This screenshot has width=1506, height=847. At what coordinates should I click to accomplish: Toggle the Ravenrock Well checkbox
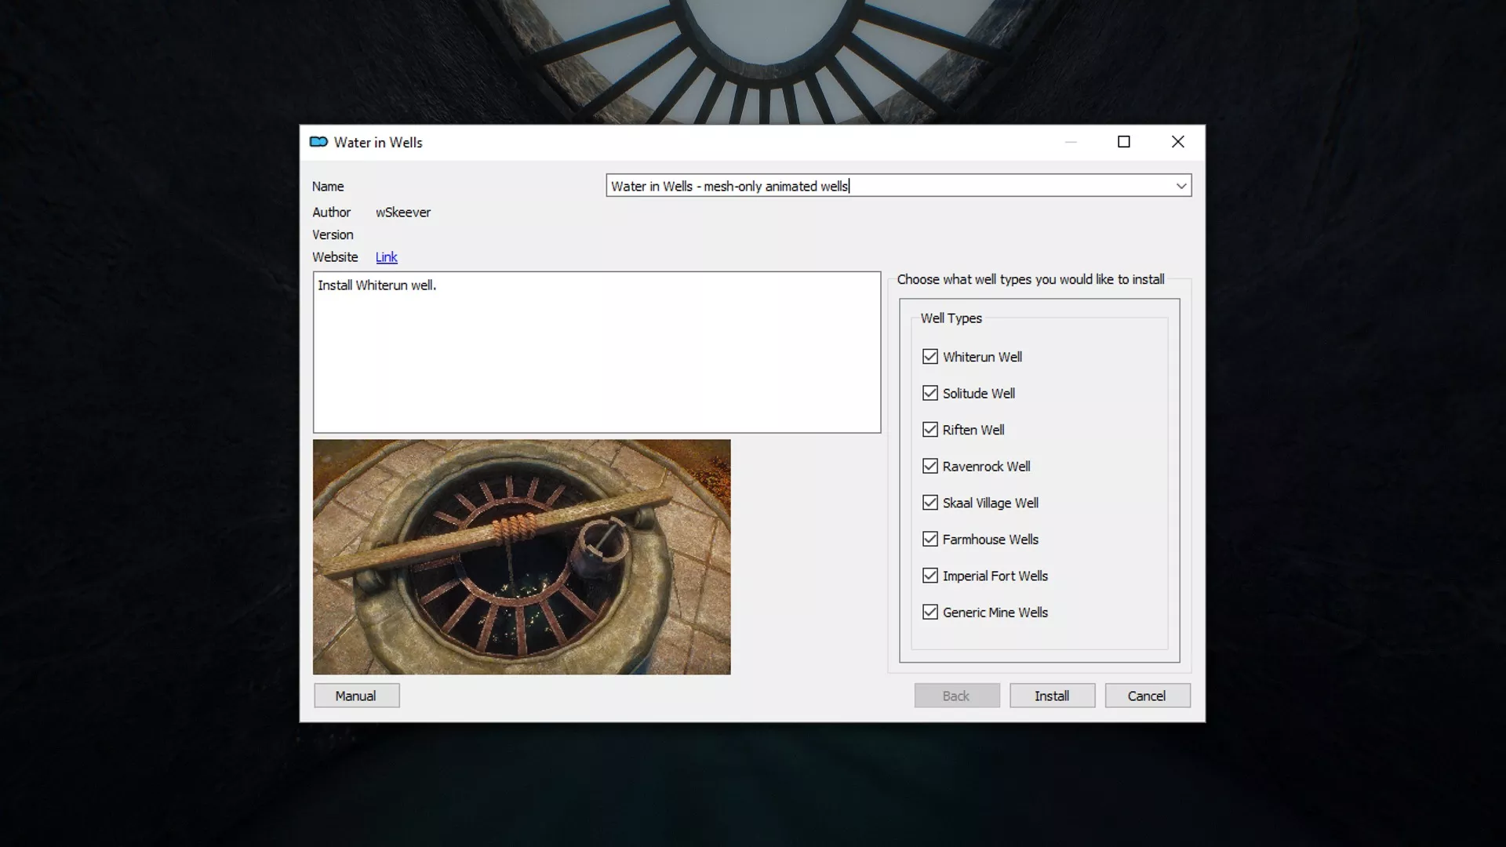pos(930,466)
